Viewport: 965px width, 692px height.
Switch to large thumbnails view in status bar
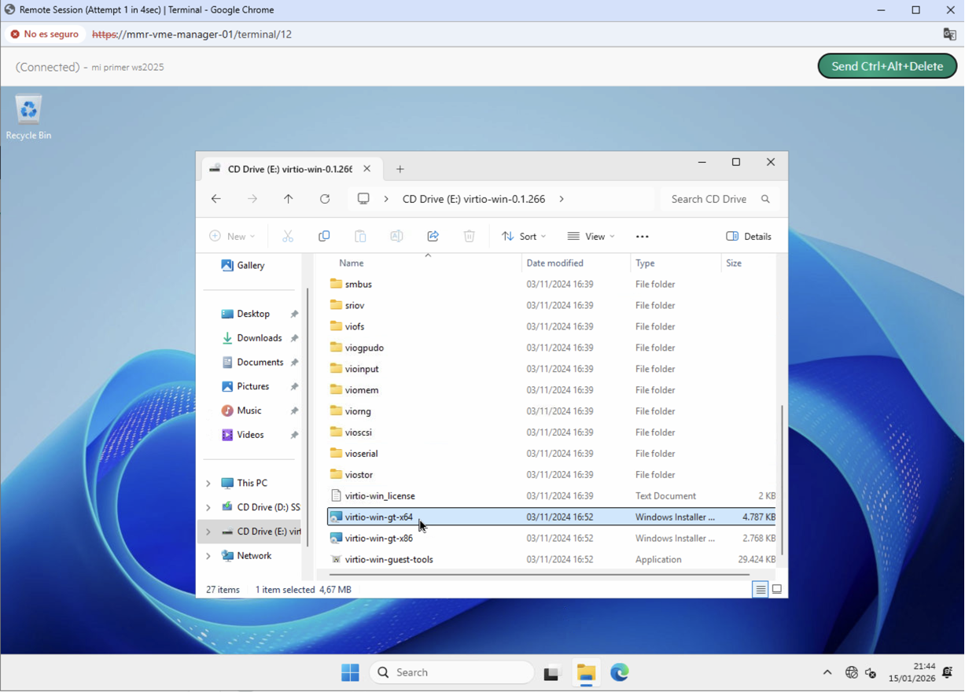777,589
